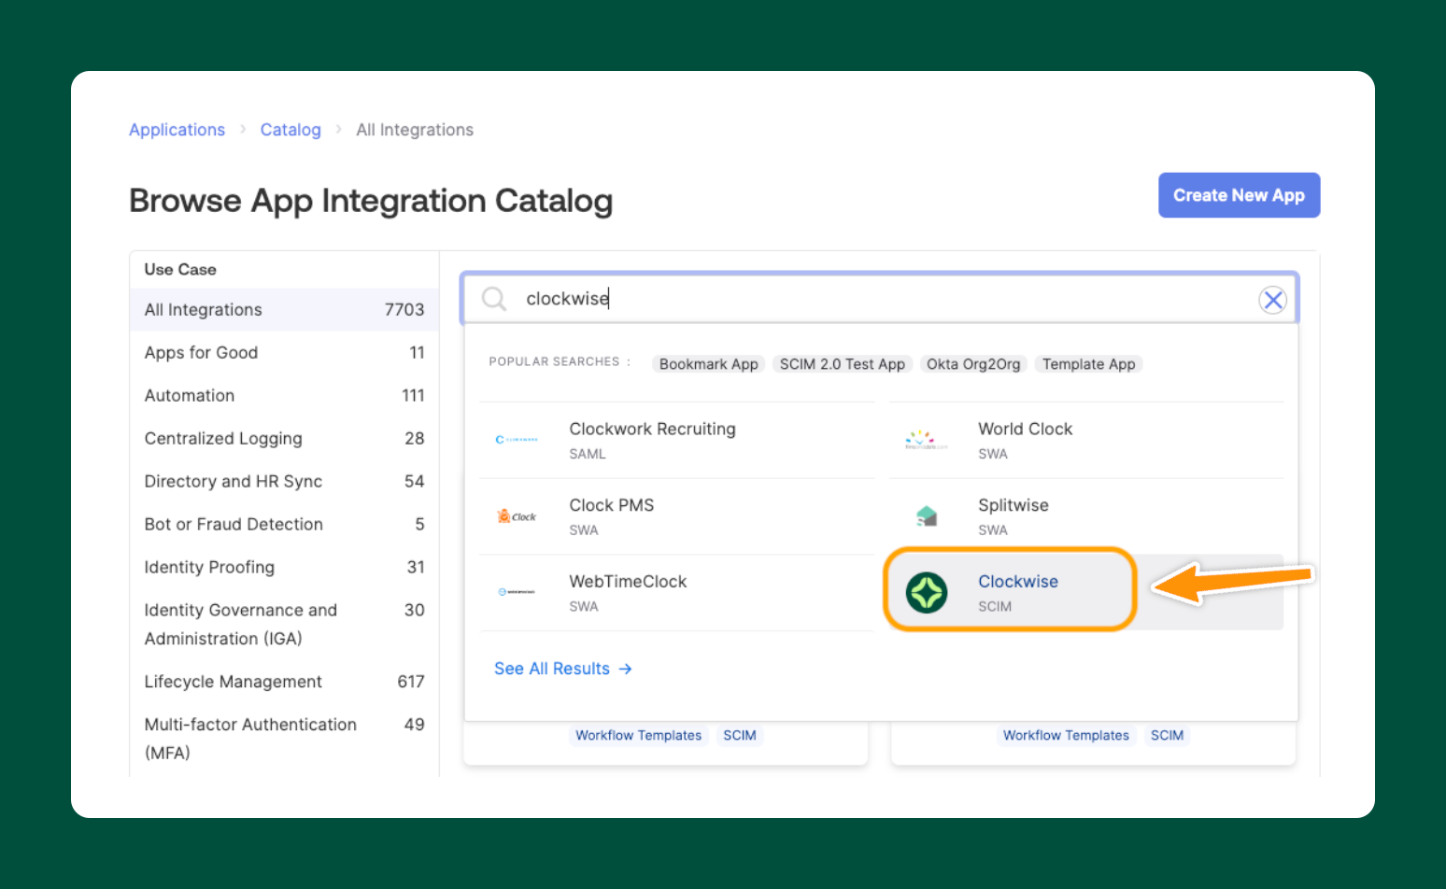The image size is (1446, 889).
Task: Select Identity Proofing use case
Action: click(x=284, y=568)
